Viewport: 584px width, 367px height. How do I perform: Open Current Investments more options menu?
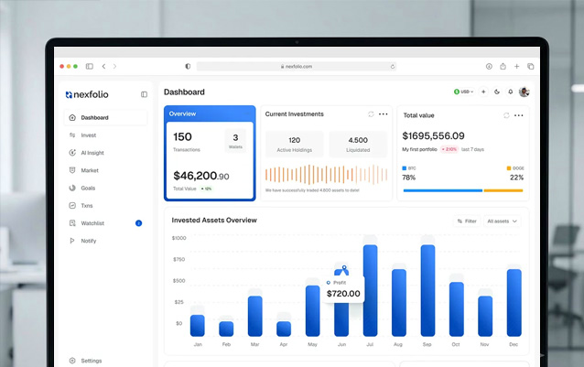(384, 113)
